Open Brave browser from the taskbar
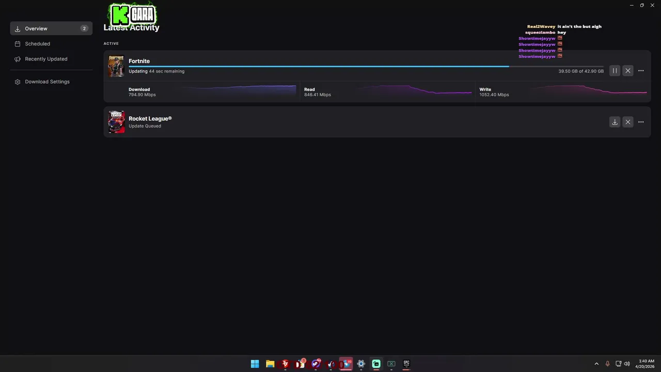The width and height of the screenshot is (661, 372). 285,364
